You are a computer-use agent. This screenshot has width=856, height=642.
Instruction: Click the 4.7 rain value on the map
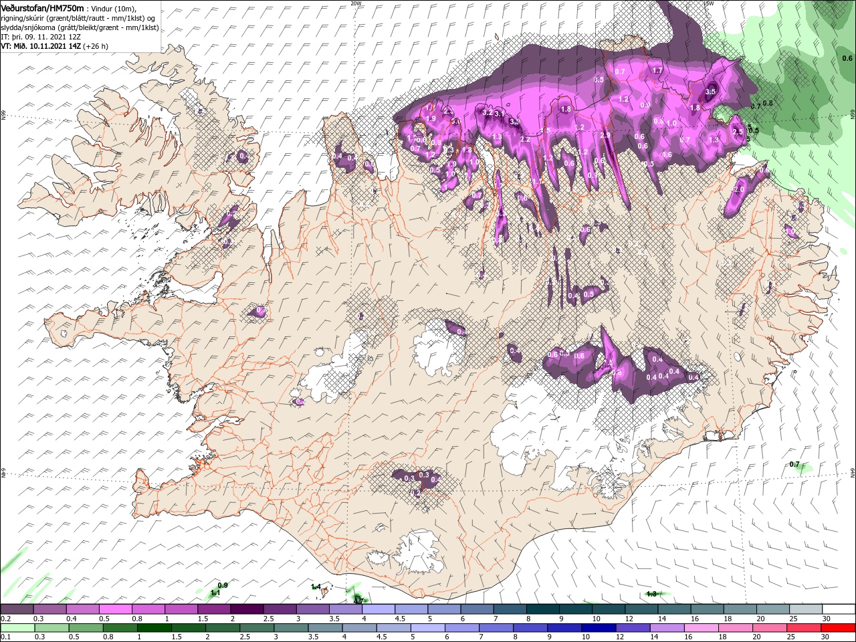[x=358, y=601]
